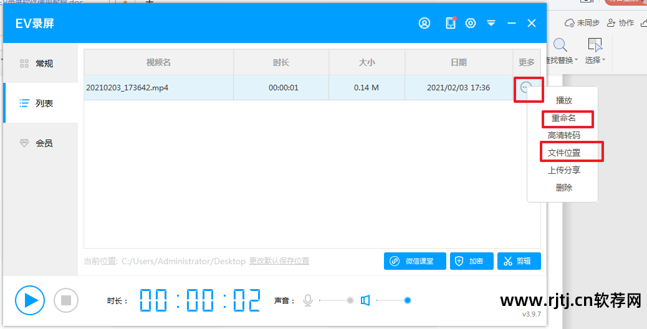Open 未同步 cloud status in WPS window

pos(582,22)
